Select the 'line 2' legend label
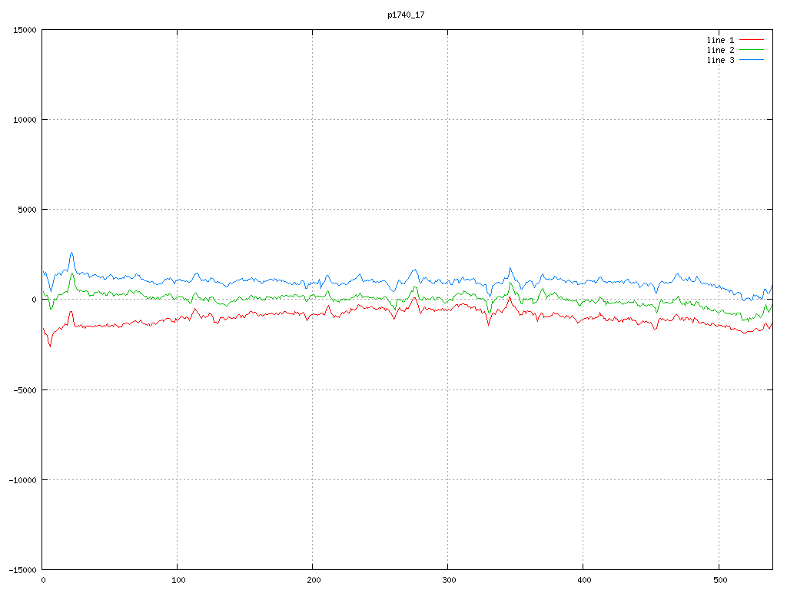The height and width of the screenshot is (590, 787). coord(720,50)
